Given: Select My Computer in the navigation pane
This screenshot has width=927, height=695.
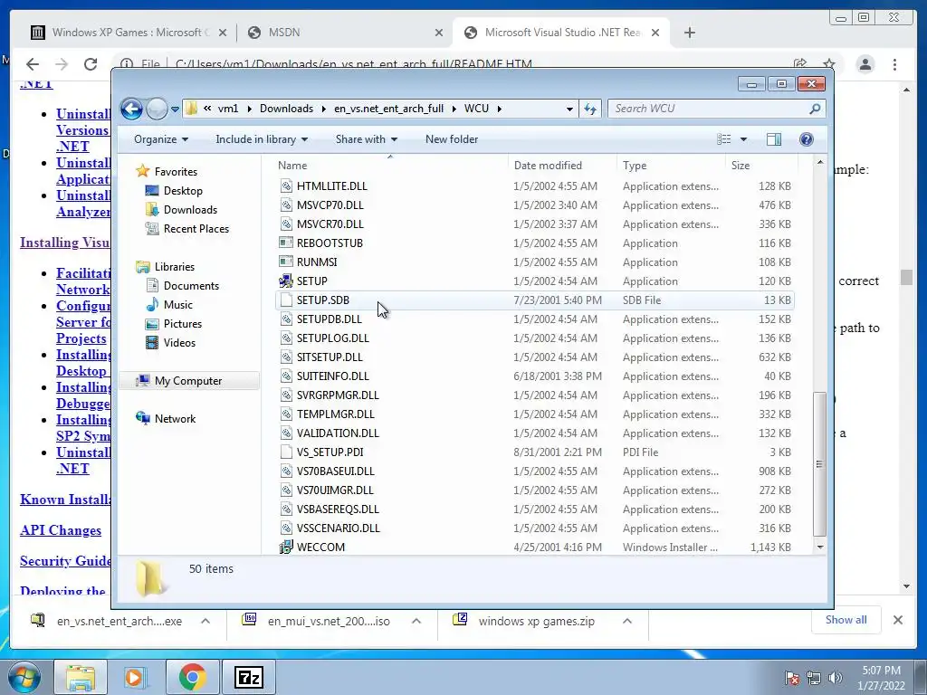Looking at the screenshot, I should [x=188, y=381].
